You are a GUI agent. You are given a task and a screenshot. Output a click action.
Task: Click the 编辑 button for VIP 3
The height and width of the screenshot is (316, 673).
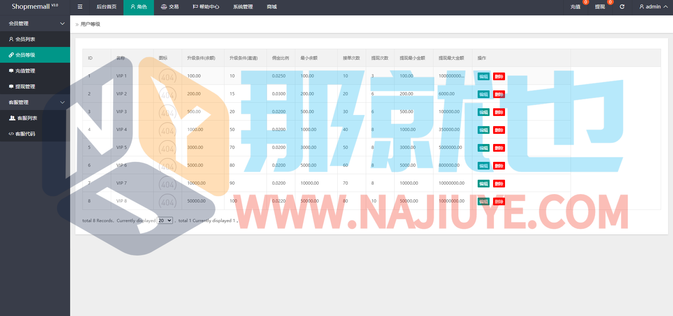(x=483, y=112)
